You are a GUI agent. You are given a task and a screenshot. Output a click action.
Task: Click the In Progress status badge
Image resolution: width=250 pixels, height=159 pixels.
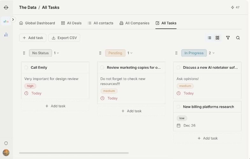pos(194,53)
